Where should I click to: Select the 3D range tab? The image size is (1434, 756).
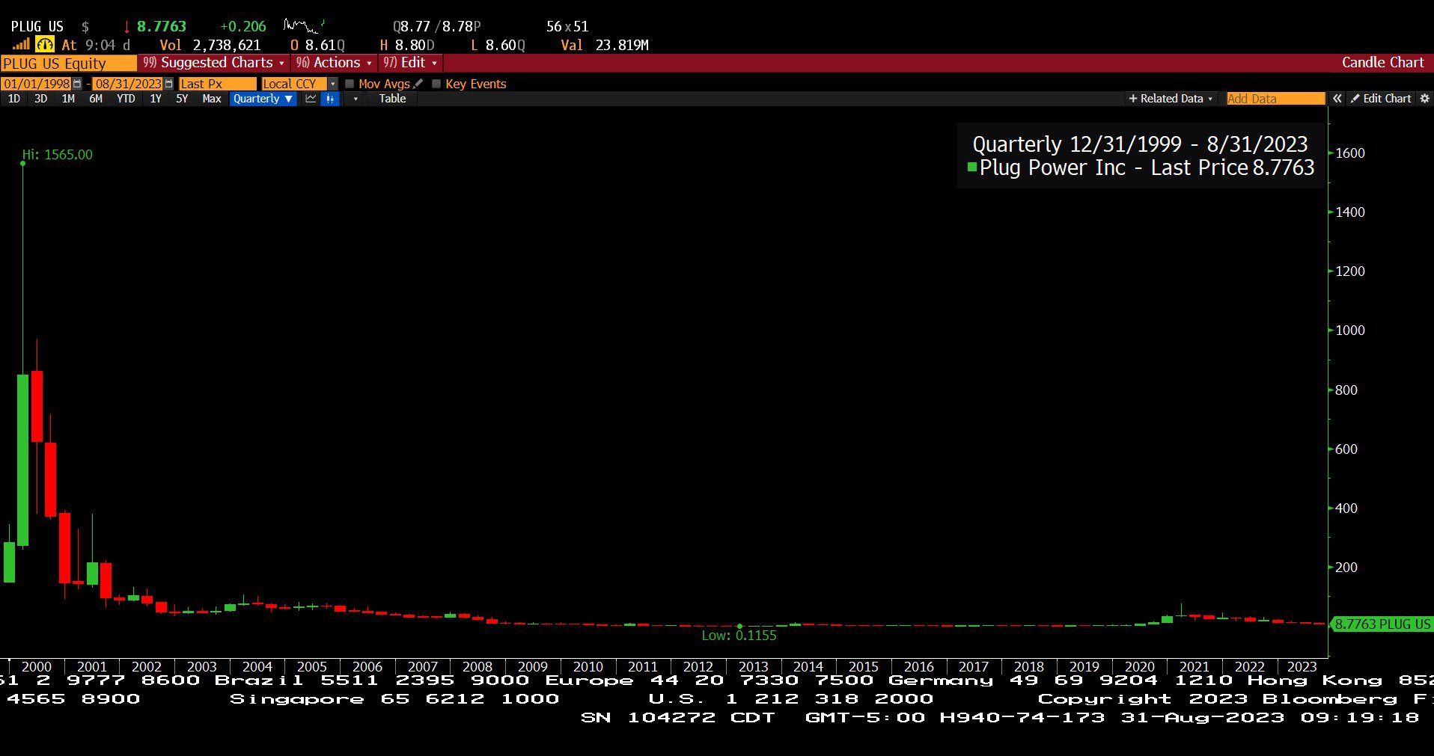[x=40, y=99]
